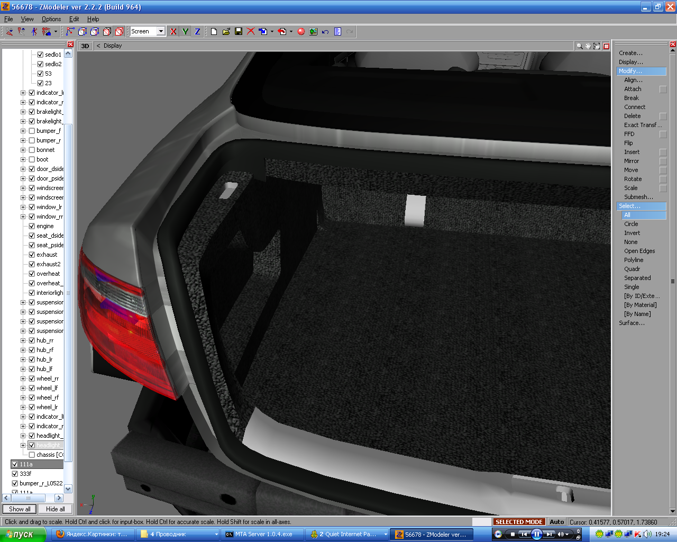This screenshot has width=677, height=542.
Task: Uncheck the sedlo1 visibility checkbox
Action: (x=40, y=55)
